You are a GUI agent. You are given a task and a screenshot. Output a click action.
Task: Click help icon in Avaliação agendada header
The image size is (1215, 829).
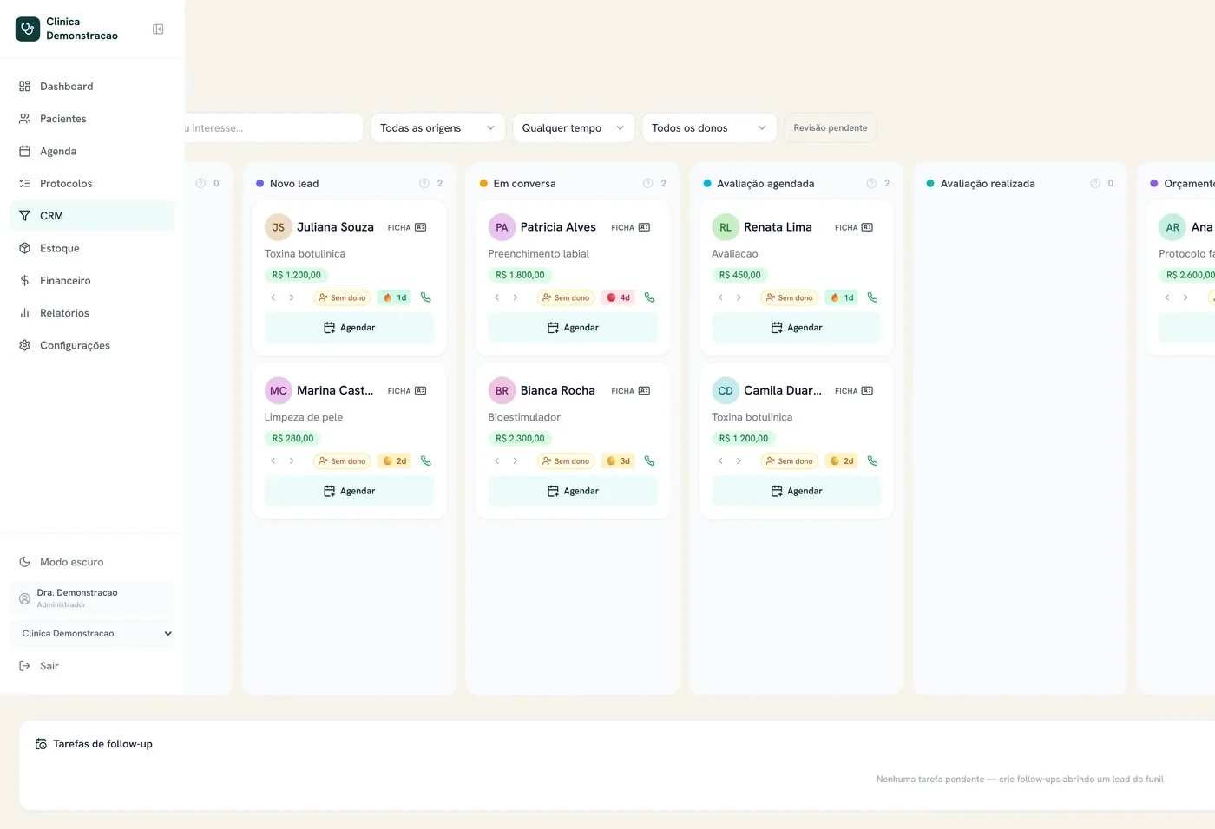click(871, 184)
